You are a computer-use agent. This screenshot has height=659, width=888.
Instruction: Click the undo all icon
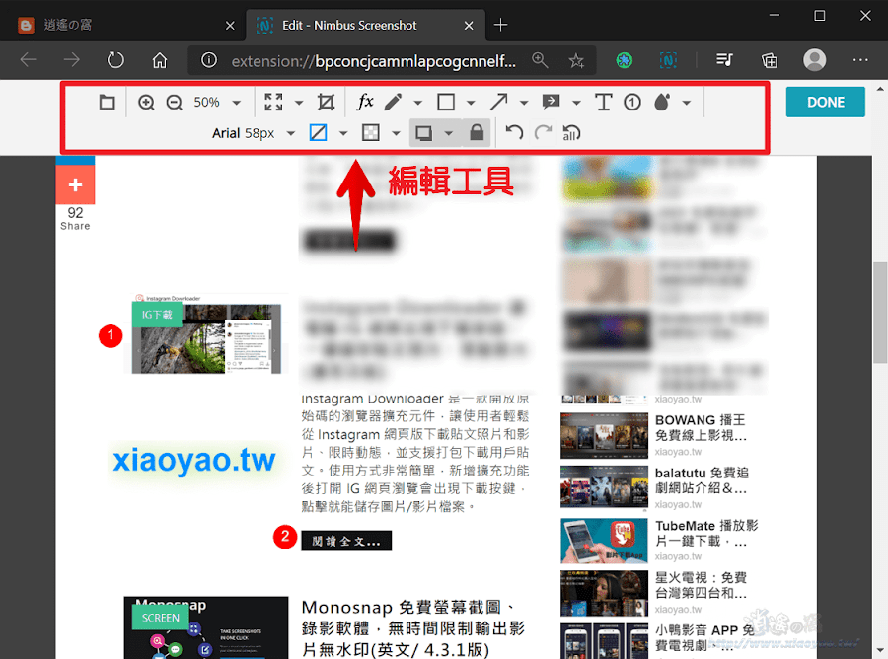click(571, 133)
